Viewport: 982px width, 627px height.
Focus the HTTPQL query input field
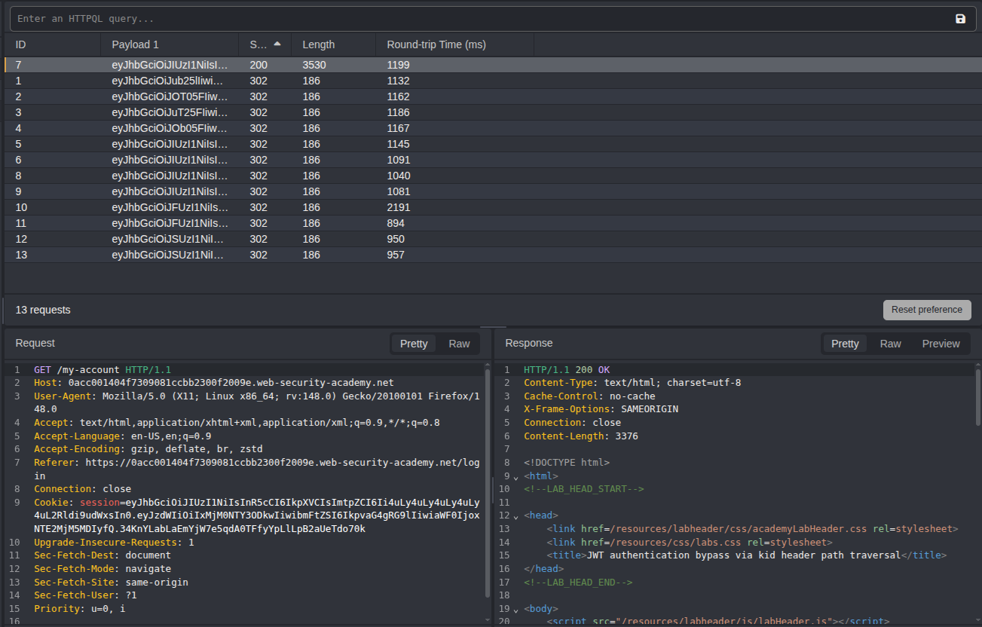pyautogui.click(x=452, y=19)
